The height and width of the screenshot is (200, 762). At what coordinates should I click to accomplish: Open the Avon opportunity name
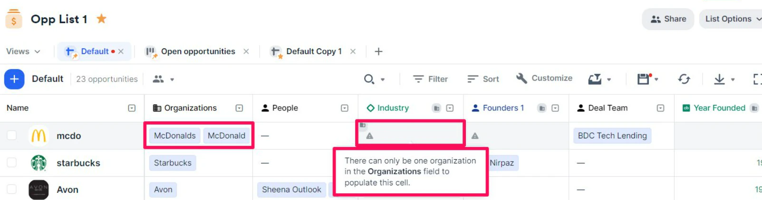[68, 190]
